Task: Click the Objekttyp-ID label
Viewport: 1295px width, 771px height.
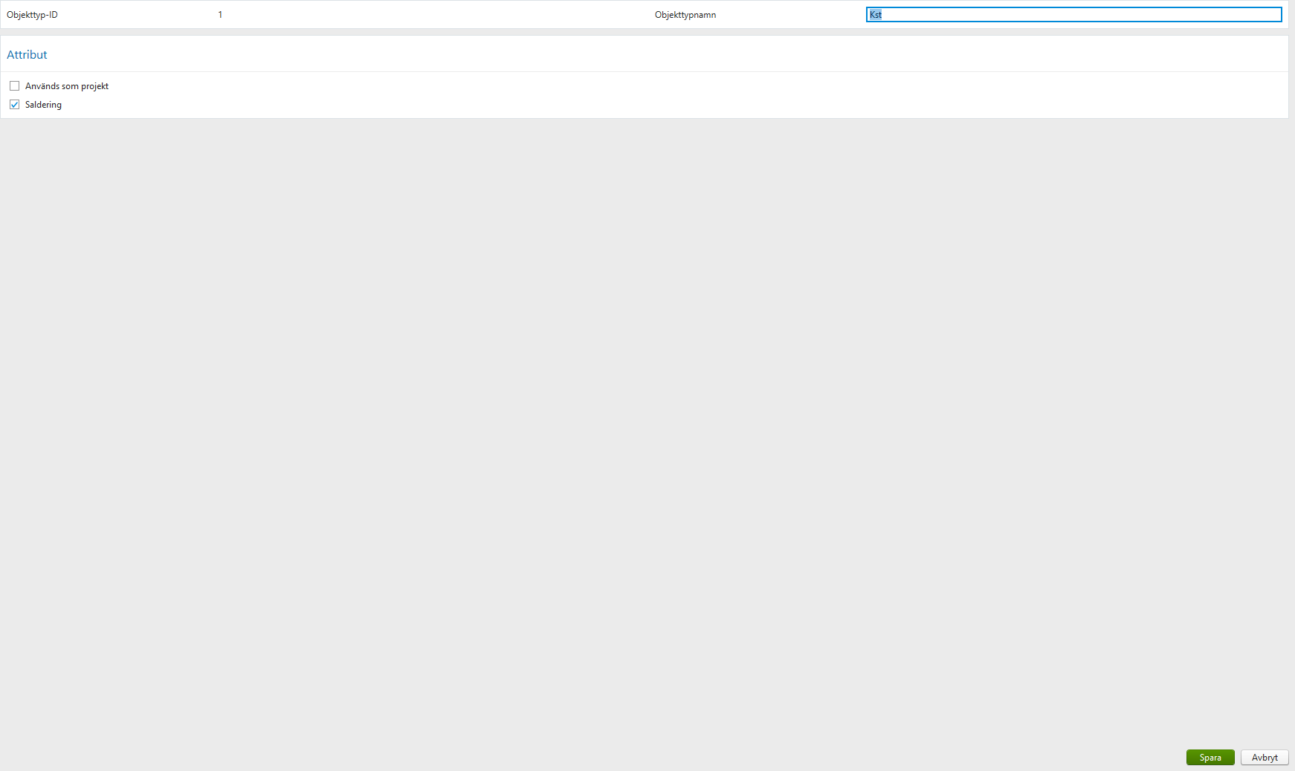Action: (x=30, y=14)
